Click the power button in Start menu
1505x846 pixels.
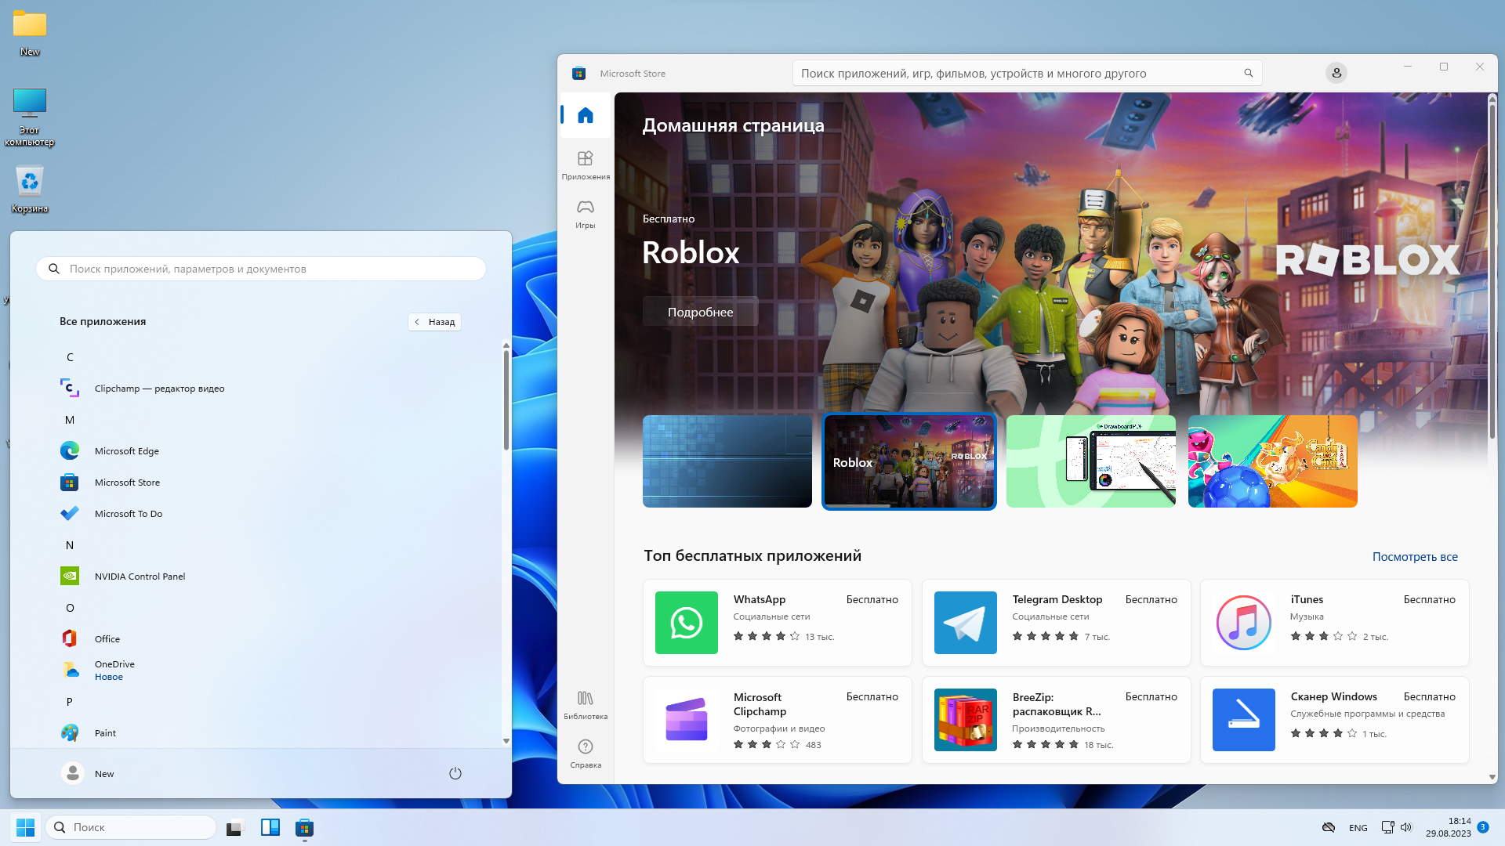(x=455, y=773)
